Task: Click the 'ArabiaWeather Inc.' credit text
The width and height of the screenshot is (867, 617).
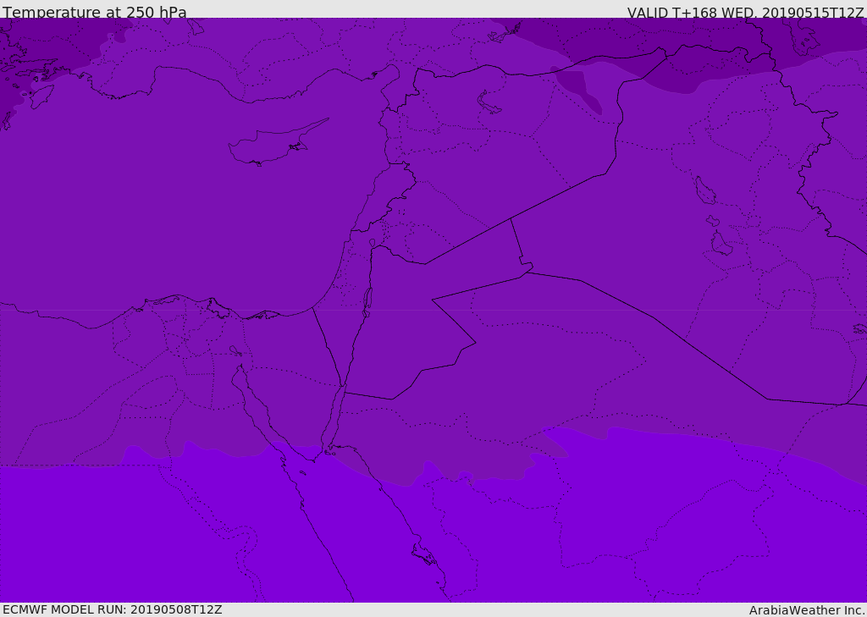Action: click(806, 610)
